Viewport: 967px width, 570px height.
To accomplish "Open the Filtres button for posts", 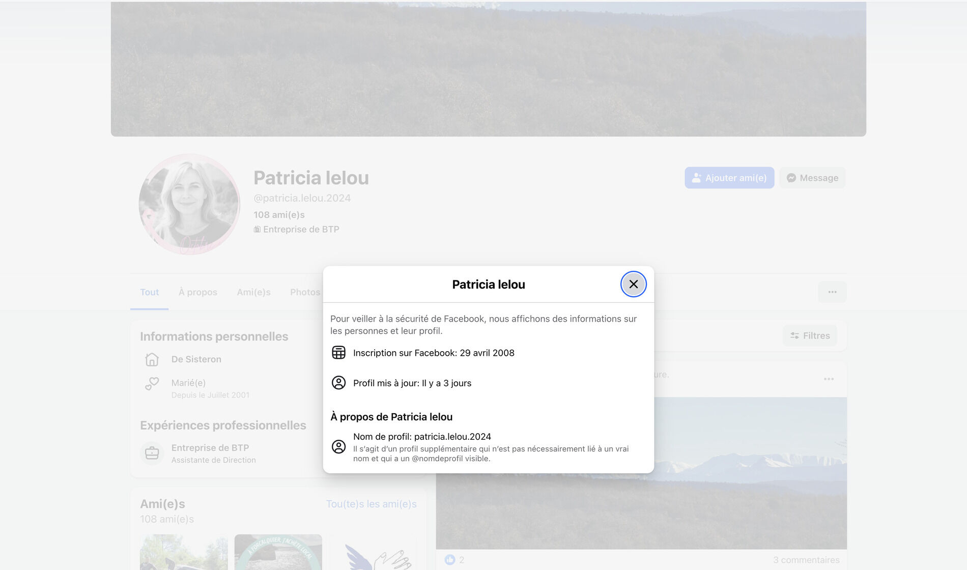I will click(810, 335).
